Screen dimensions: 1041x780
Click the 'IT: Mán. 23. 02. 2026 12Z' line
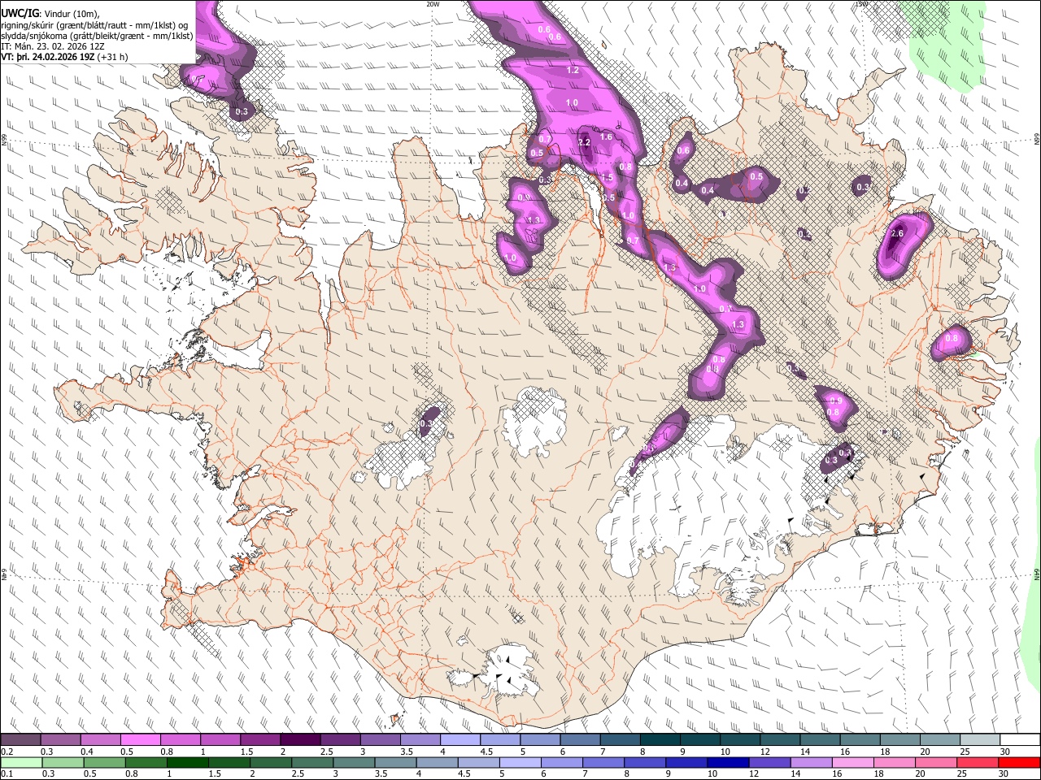click(x=53, y=46)
